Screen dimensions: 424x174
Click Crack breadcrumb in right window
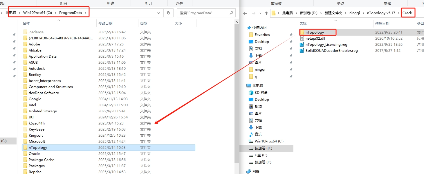[x=407, y=13]
